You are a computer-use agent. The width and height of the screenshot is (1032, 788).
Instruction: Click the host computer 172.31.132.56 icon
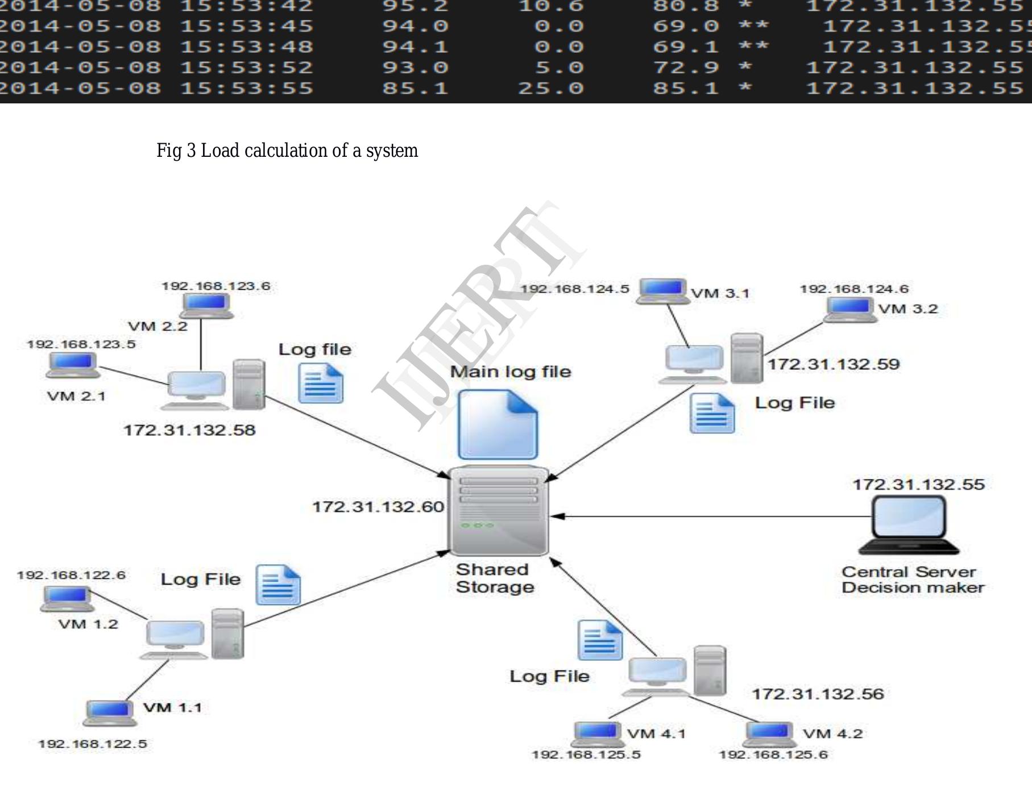pos(674,671)
